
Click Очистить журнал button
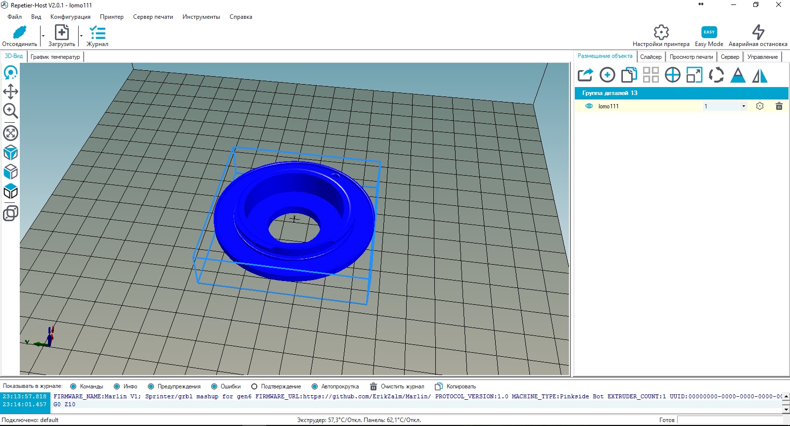(397, 386)
